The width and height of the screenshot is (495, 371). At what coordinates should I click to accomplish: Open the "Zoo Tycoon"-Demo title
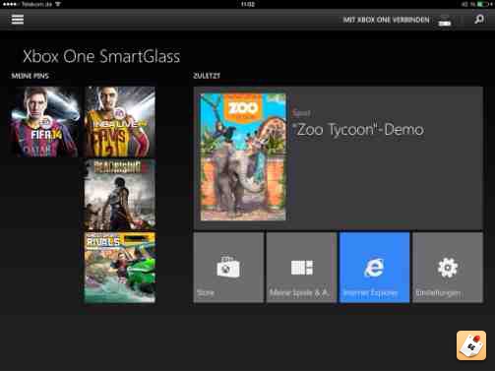coord(358,130)
